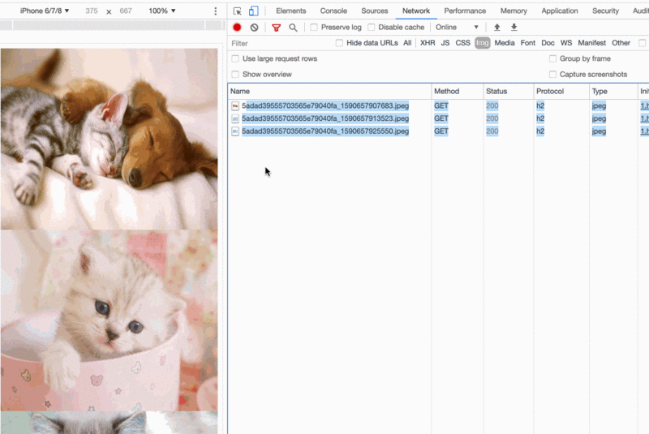Toggle the red filter funnel icon
The width and height of the screenshot is (649, 434).
coord(276,28)
